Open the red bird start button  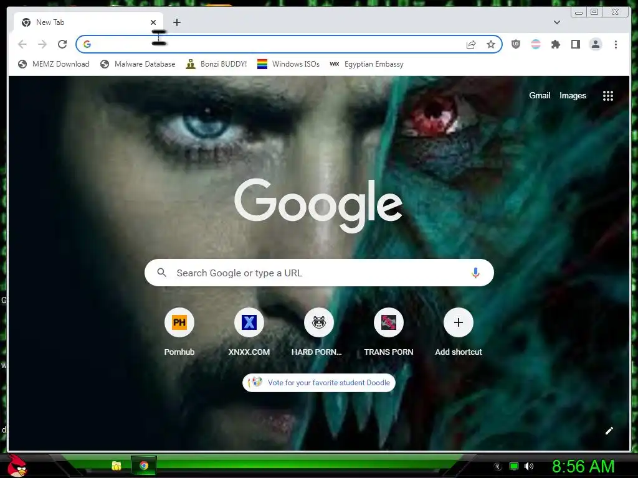point(17,466)
